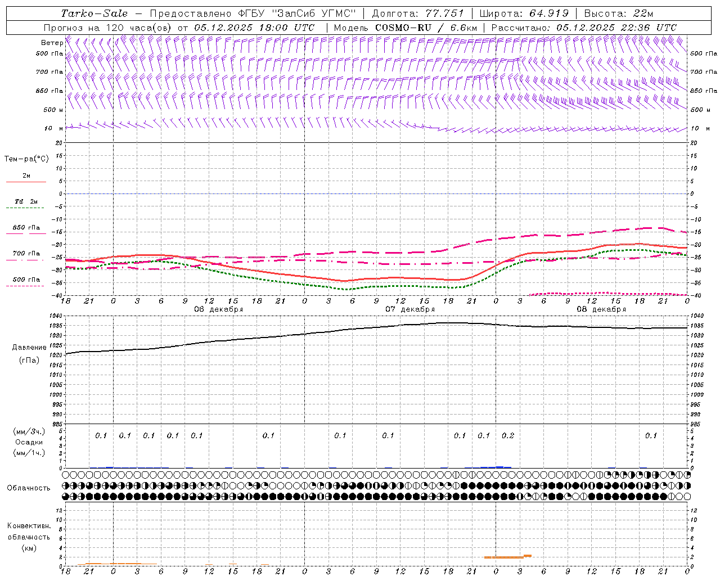Image resolution: width=720 pixels, height=576 pixels.
Task: Click the Прогноз на 120 часа(ов) text
Action: coord(108,28)
